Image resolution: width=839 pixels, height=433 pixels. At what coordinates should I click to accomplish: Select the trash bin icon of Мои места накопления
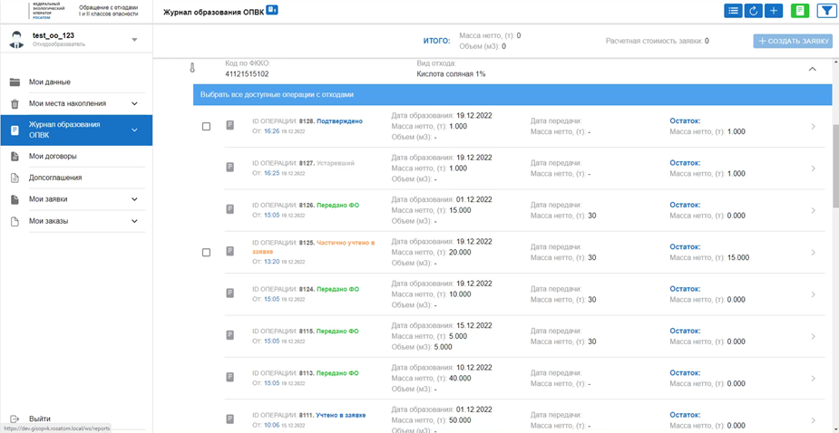(15, 103)
